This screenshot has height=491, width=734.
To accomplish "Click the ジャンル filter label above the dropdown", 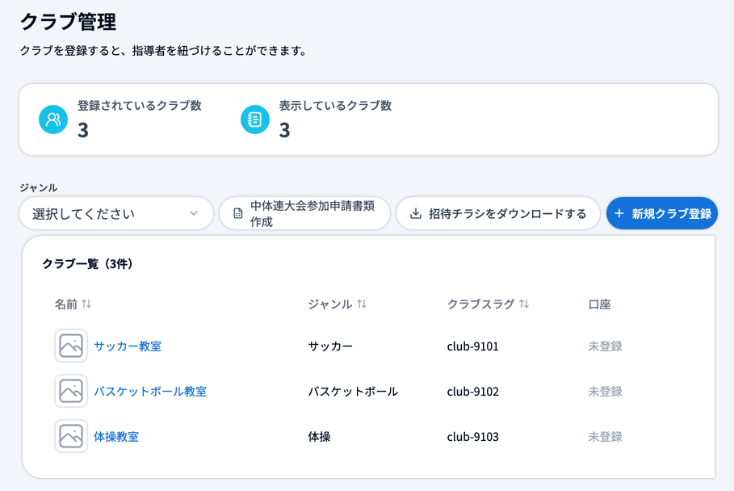I will [39, 187].
